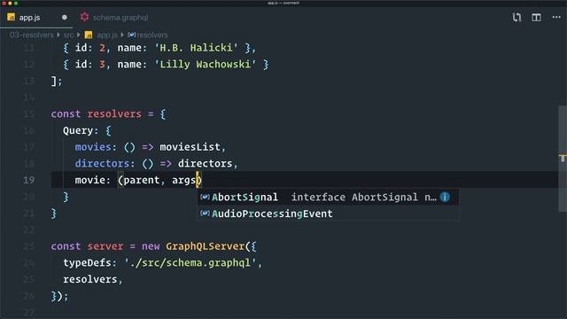
Task: Click the 'args' parameter on line 19
Action: coord(183,180)
